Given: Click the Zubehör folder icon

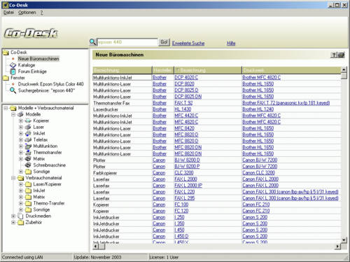Looking at the screenshot, I should [21, 222].
